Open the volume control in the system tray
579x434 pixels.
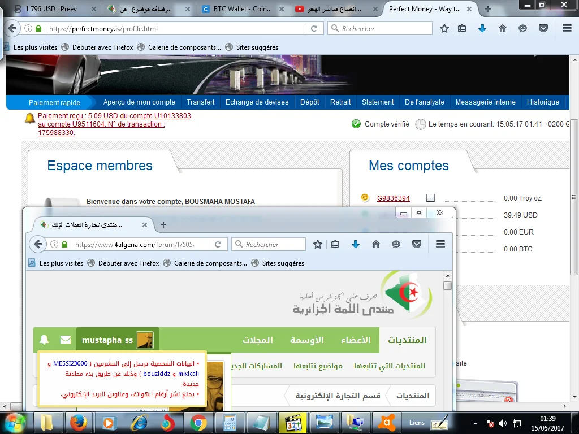[503, 423]
